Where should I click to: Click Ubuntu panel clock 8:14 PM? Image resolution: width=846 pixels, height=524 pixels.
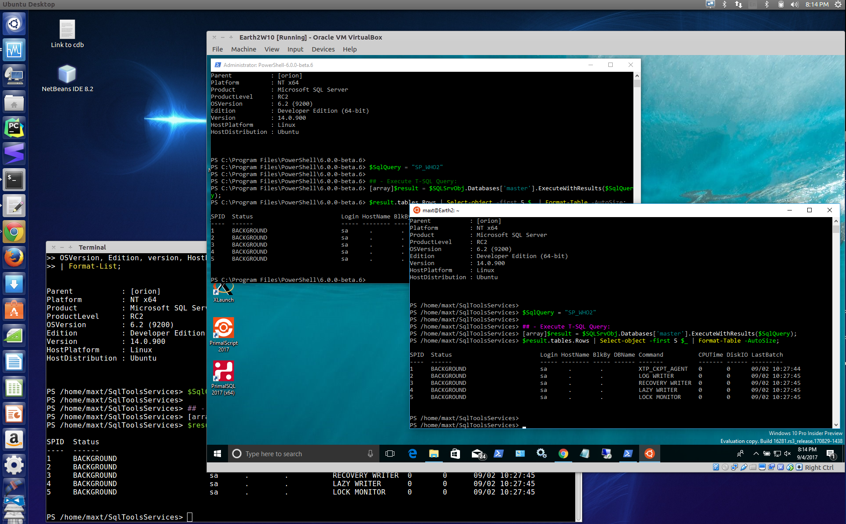[x=817, y=4]
